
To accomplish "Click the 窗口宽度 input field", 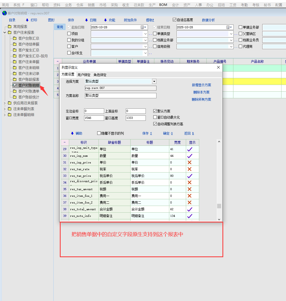I will click(94, 118).
